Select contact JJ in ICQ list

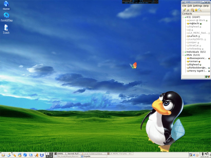pos(190,30)
